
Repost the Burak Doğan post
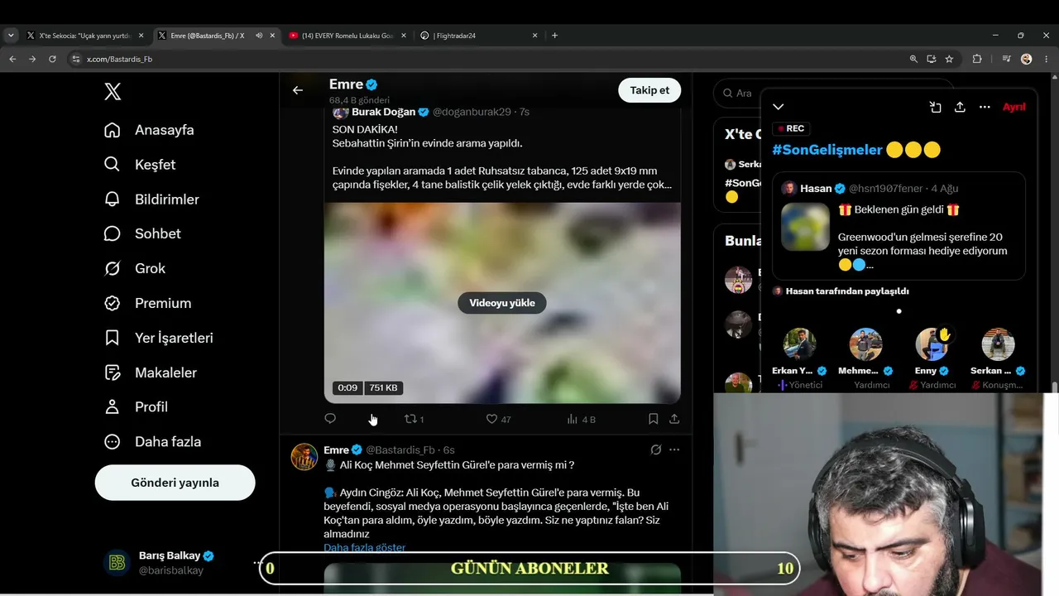coord(414,419)
